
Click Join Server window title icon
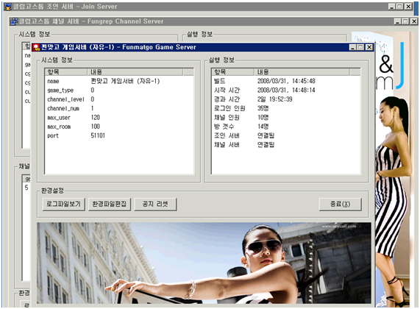coord(8,7)
